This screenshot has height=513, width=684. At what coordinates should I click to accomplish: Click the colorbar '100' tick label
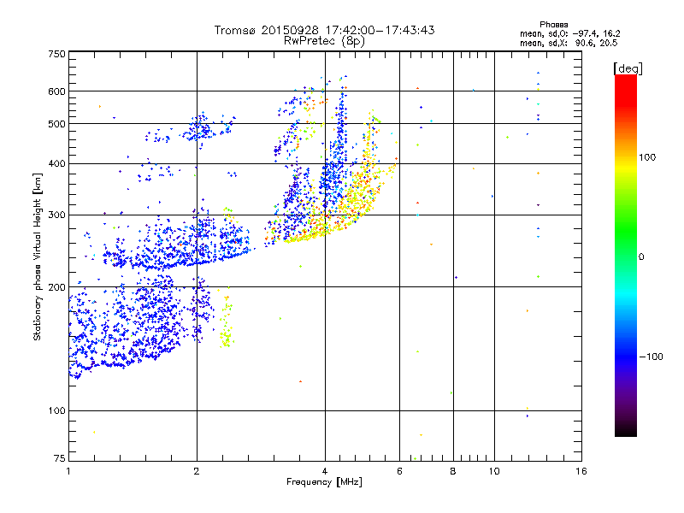click(647, 157)
